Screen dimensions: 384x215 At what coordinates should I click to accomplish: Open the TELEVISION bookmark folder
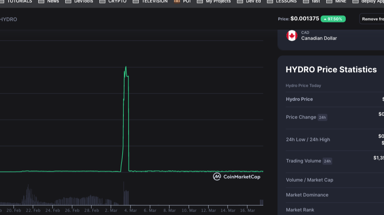[x=150, y=1]
